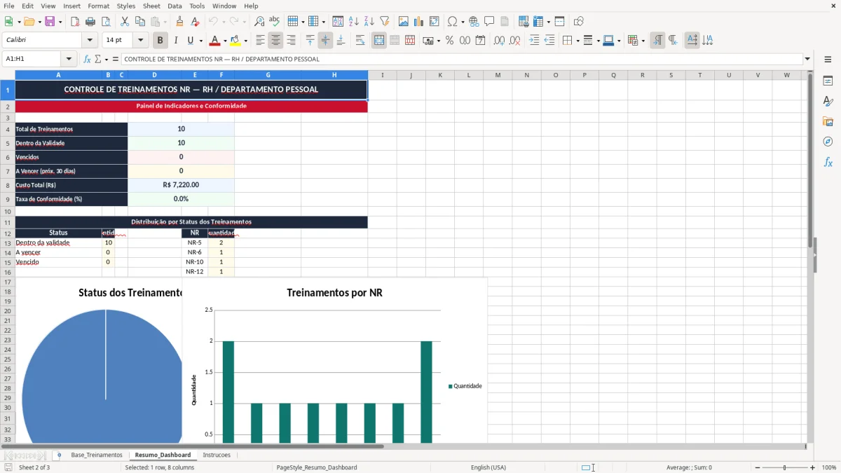
Task: Toggle Center Horizontally alignment
Action: [276, 41]
